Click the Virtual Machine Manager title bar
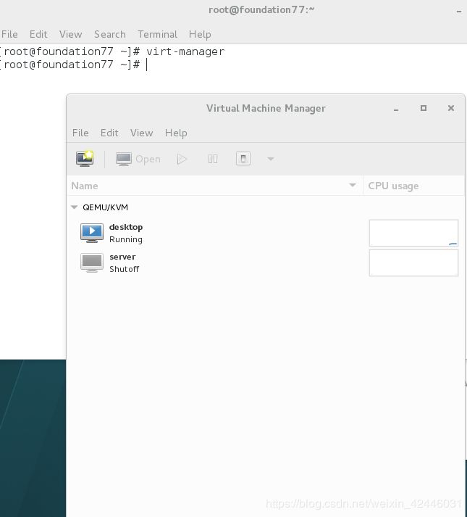The width and height of the screenshot is (467, 517). (266, 108)
